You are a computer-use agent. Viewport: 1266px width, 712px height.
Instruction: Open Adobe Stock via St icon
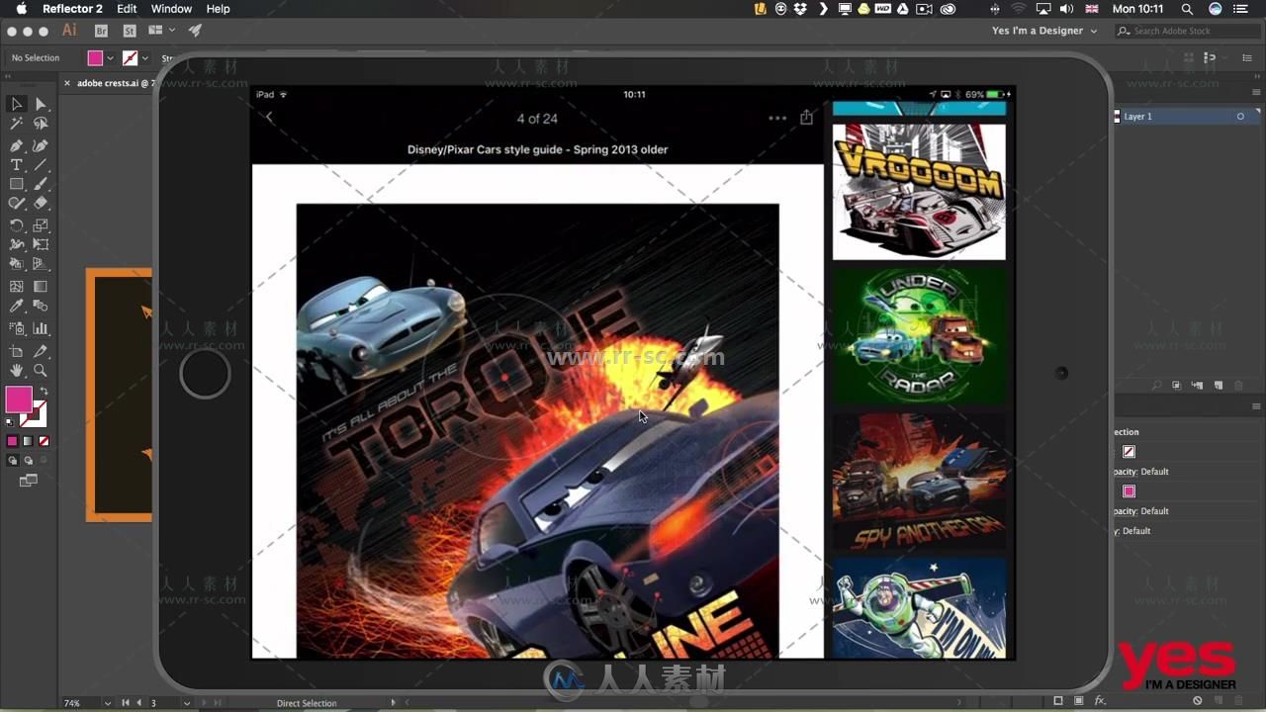(x=130, y=31)
